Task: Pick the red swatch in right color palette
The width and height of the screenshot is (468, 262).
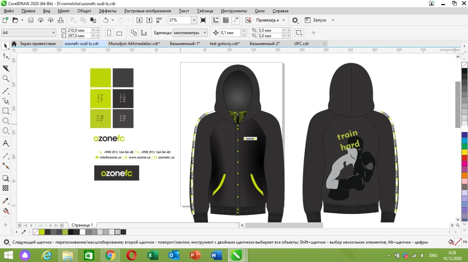Action: [465, 158]
